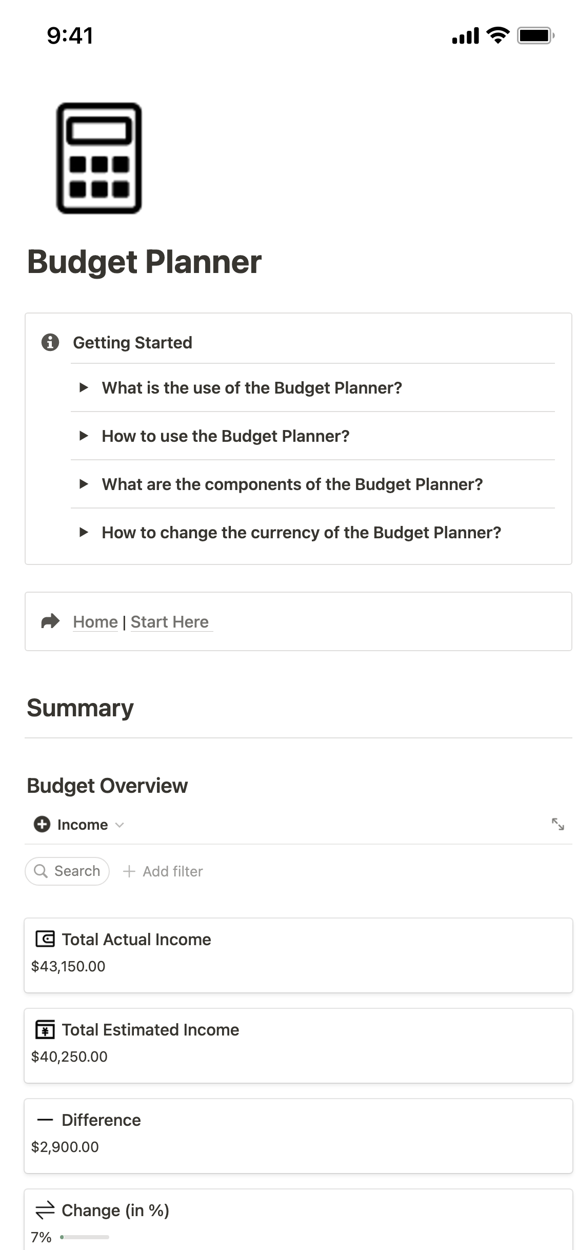Click the Getting Started info icon
577x1250 pixels.
click(50, 342)
